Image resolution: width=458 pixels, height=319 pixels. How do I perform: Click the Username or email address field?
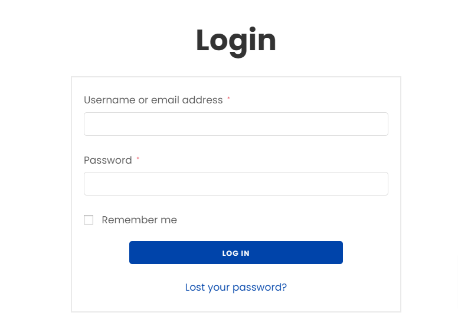(x=235, y=124)
